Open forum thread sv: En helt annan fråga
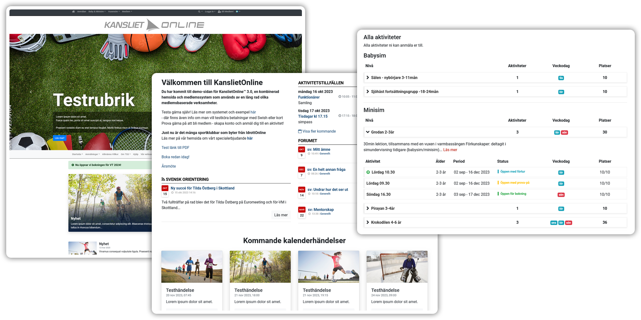Image resolution: width=641 pixels, height=320 pixels. click(x=326, y=169)
